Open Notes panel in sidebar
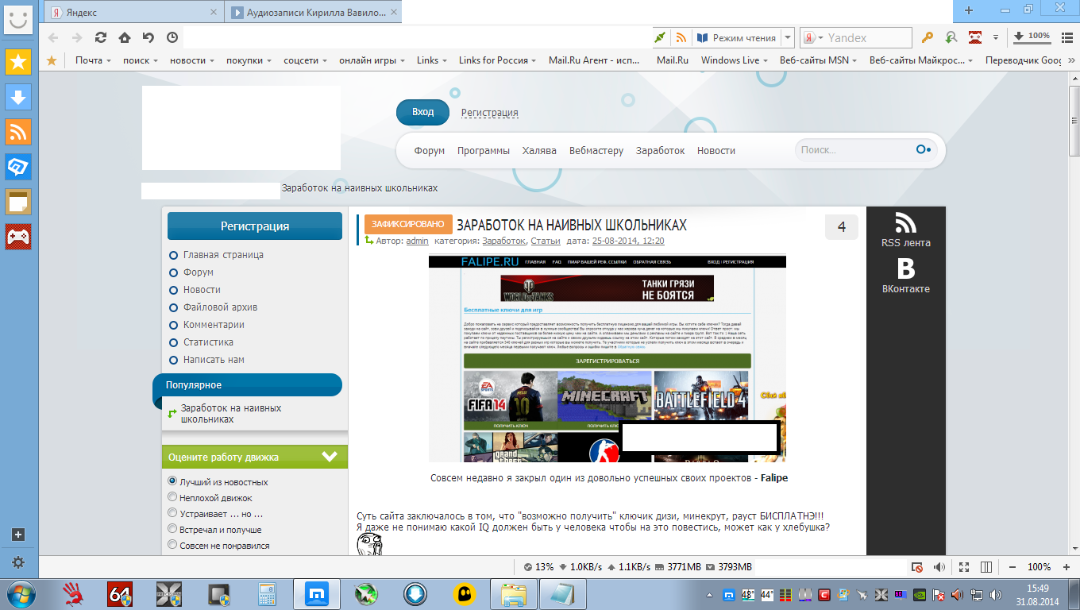Screen dimensions: 1080x610 tap(18, 202)
